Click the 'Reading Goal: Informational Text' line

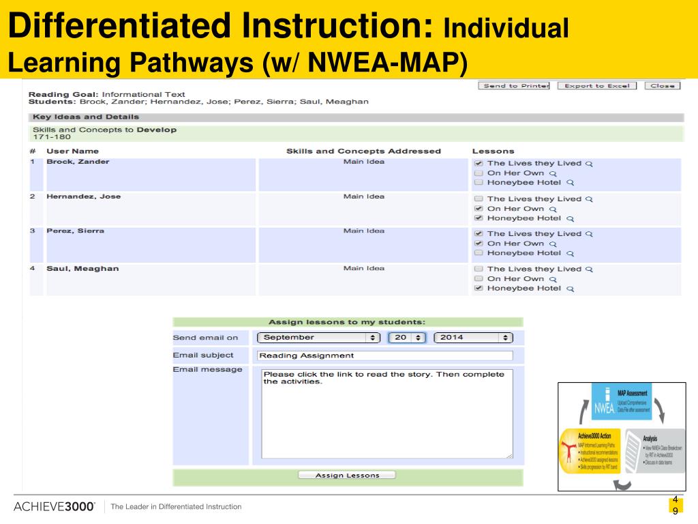pyautogui.click(x=107, y=94)
